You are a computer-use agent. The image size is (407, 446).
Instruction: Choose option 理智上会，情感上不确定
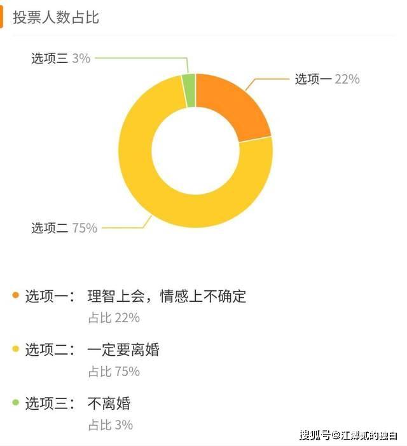[x=167, y=296]
